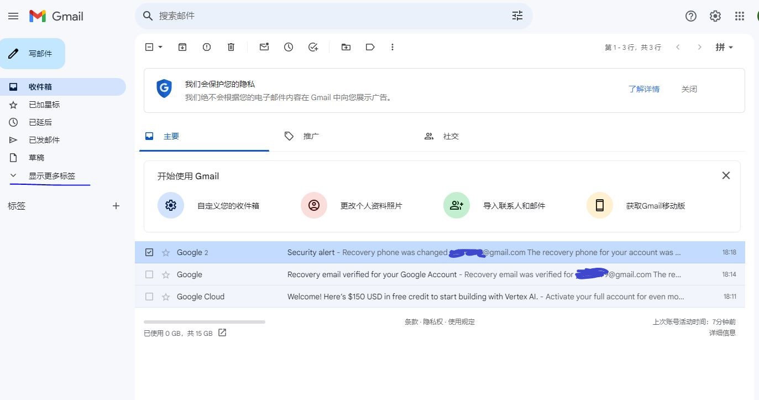
Task: Open input method 拼 dropdown
Action: coord(725,47)
